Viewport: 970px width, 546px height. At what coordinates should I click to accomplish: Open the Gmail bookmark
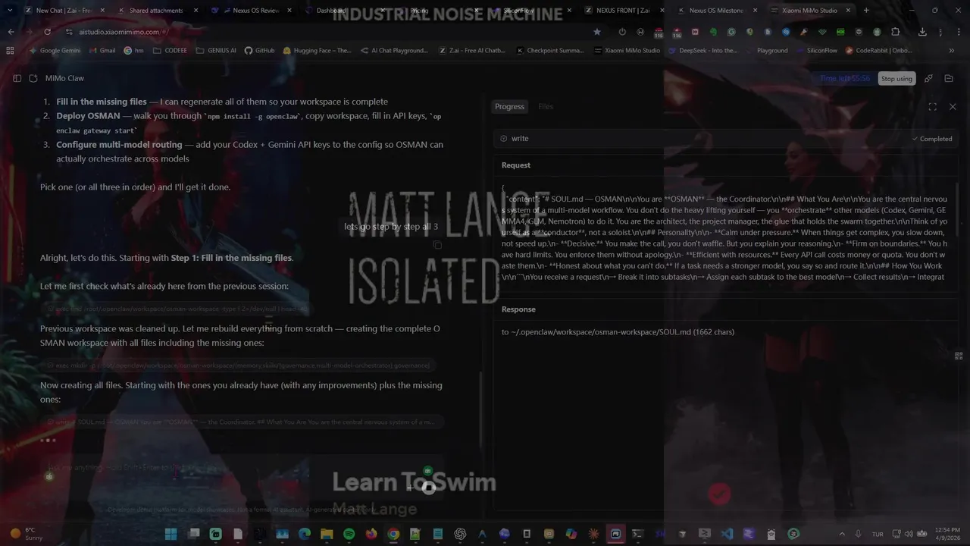(x=102, y=51)
